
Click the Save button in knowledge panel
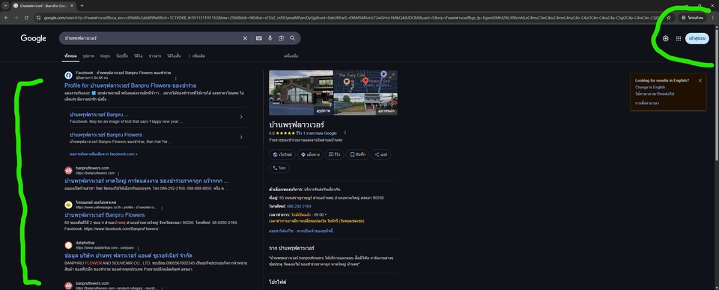tap(357, 154)
